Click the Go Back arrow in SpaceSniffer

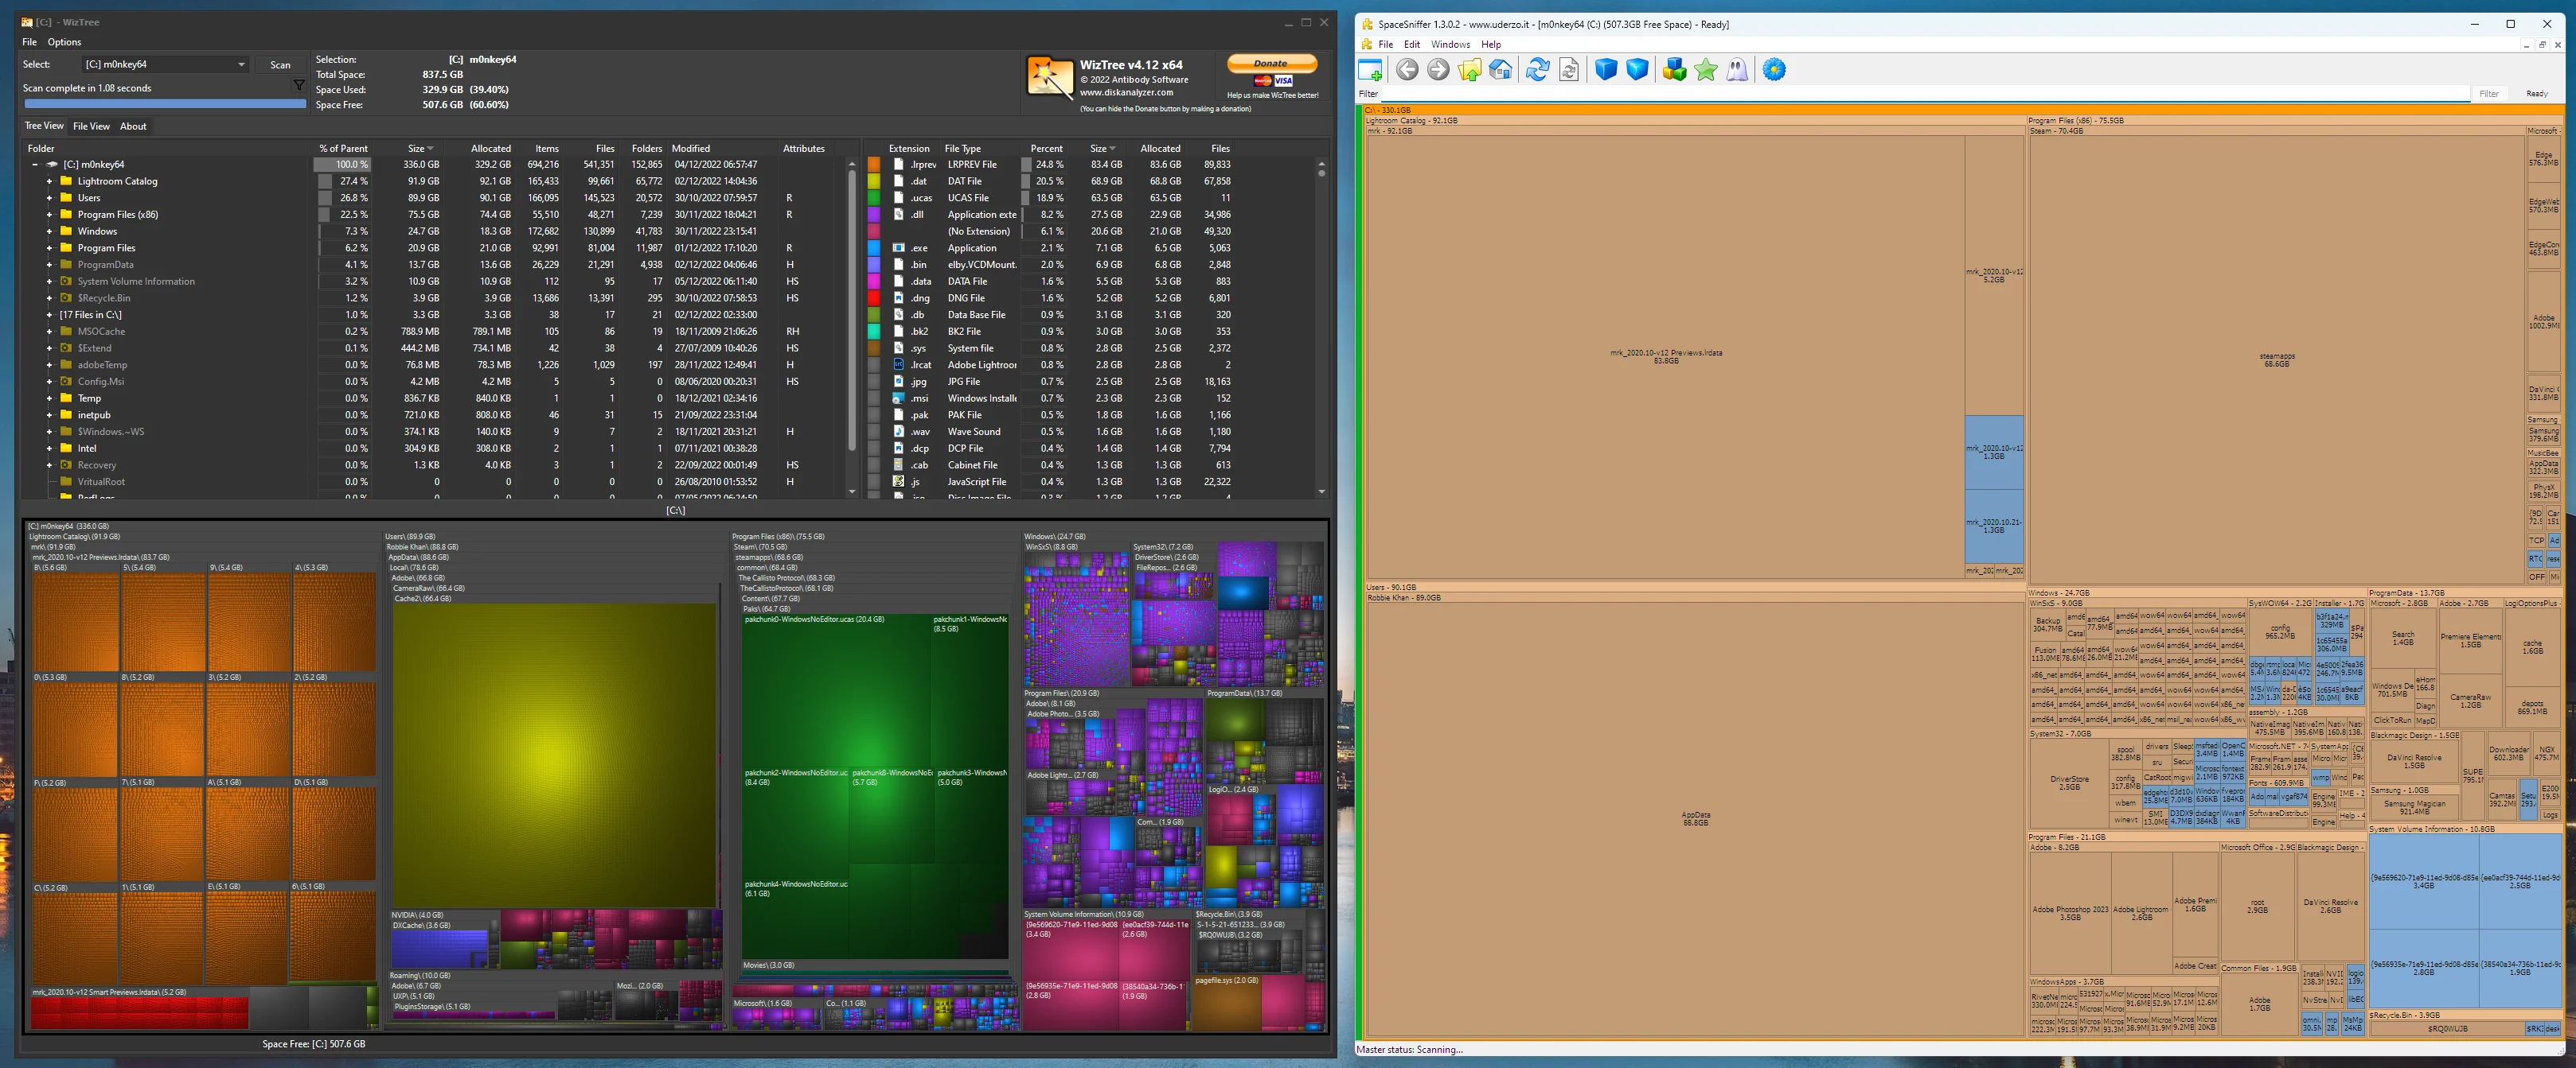click(1407, 70)
